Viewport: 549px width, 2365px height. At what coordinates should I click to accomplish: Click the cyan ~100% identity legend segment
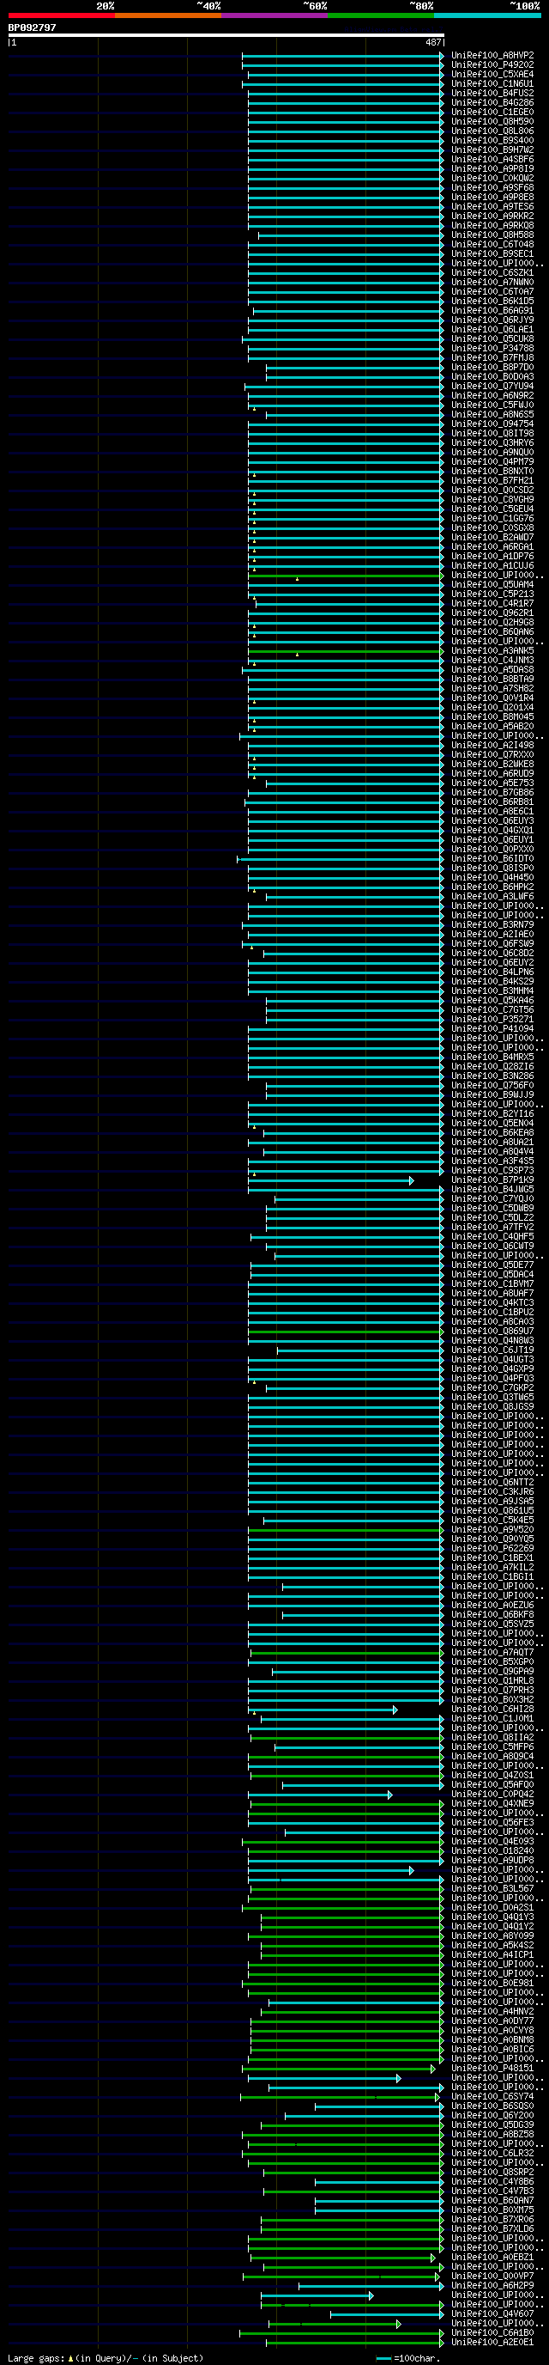click(x=486, y=15)
